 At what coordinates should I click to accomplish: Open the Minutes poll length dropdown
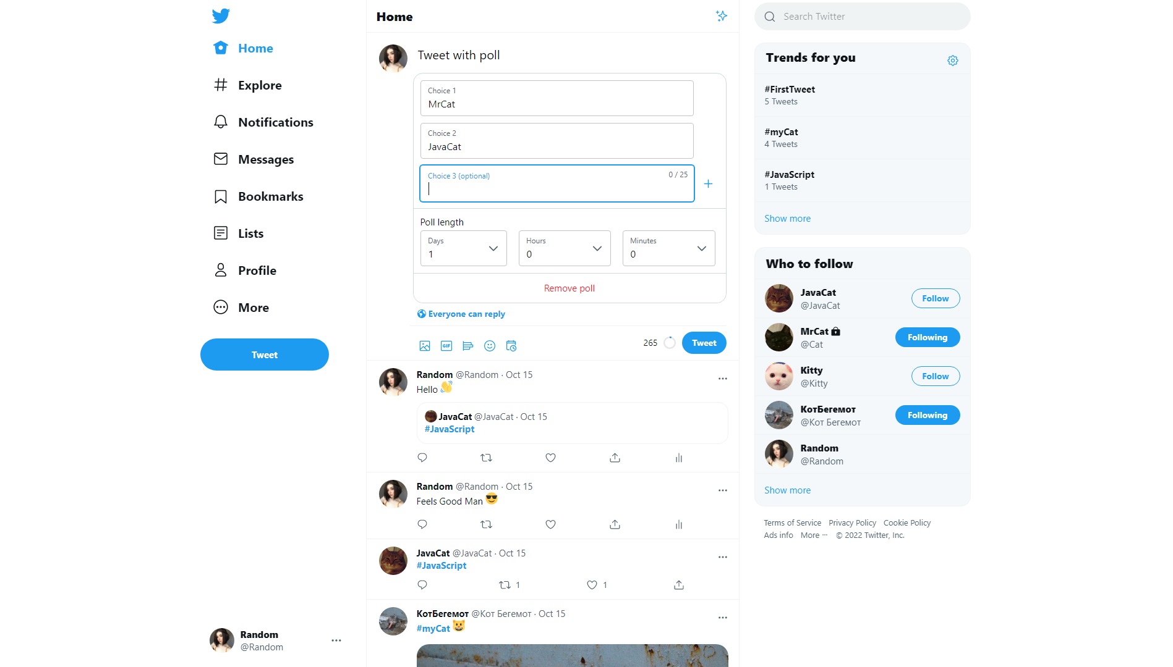point(669,248)
